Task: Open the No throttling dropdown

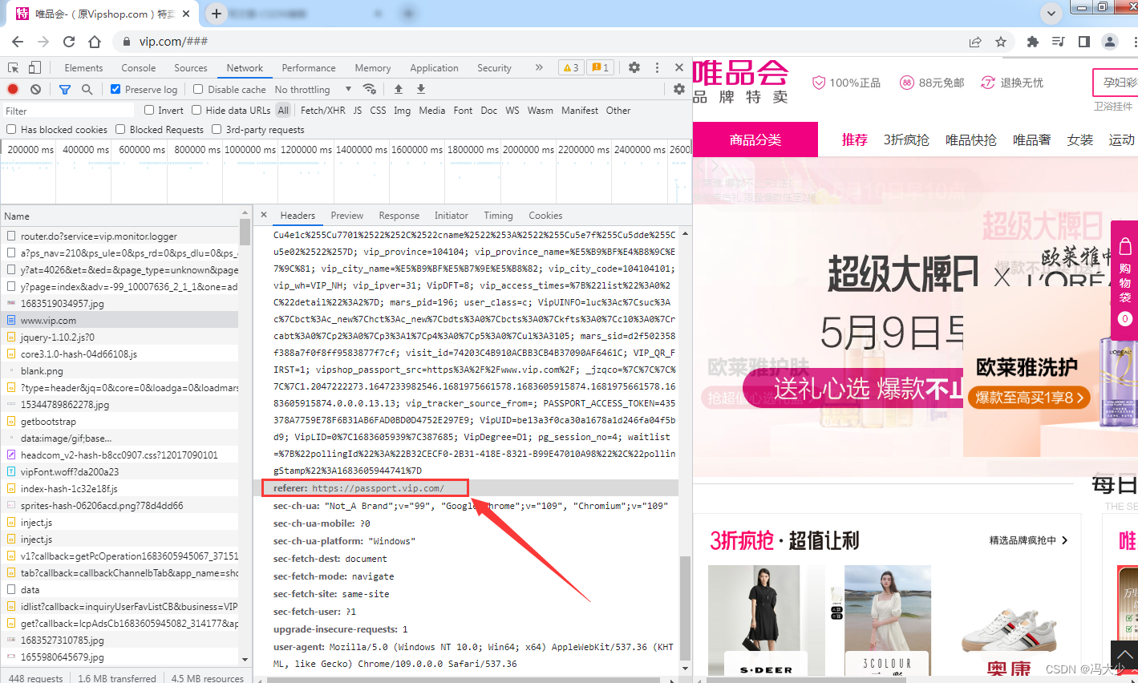Action: (x=313, y=89)
